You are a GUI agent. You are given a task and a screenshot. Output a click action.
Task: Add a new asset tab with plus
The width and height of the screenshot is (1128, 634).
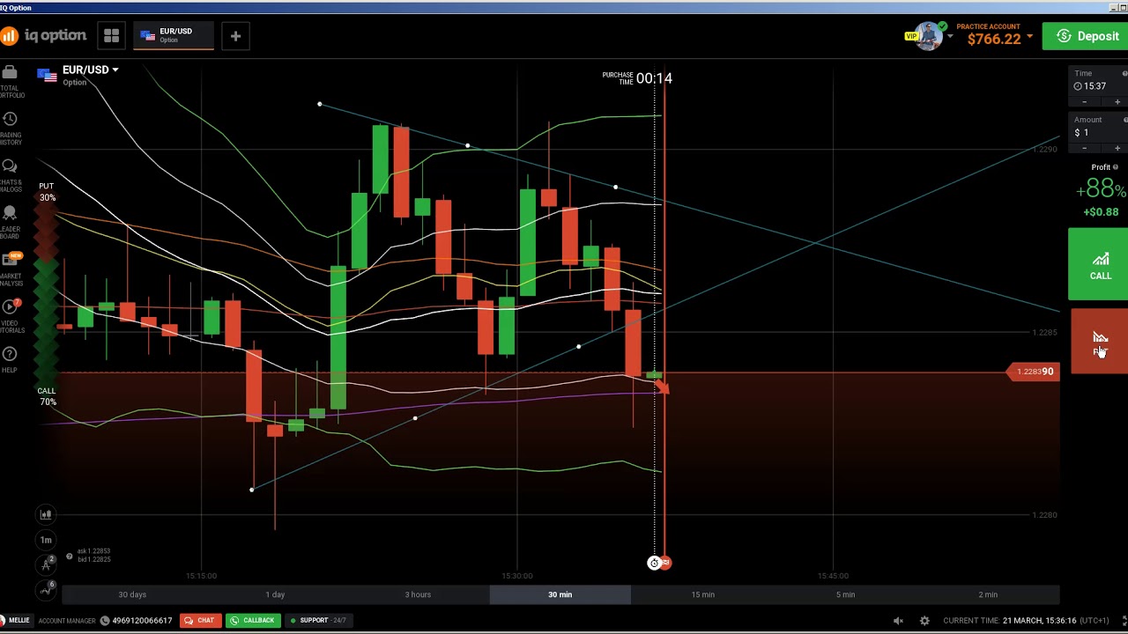[x=235, y=36]
